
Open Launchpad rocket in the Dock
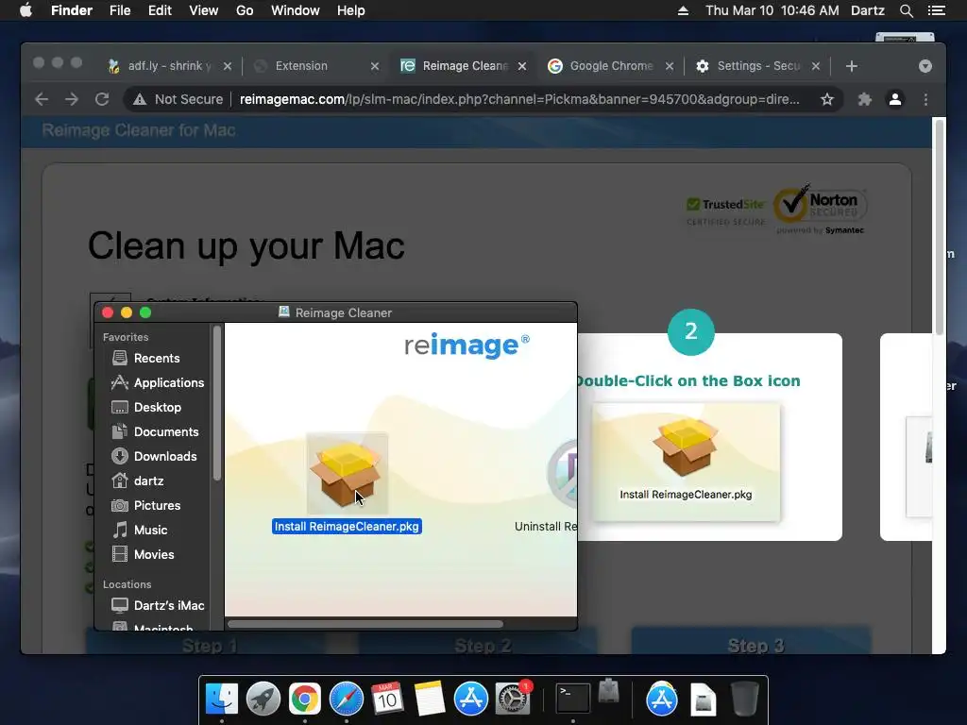pos(263,700)
